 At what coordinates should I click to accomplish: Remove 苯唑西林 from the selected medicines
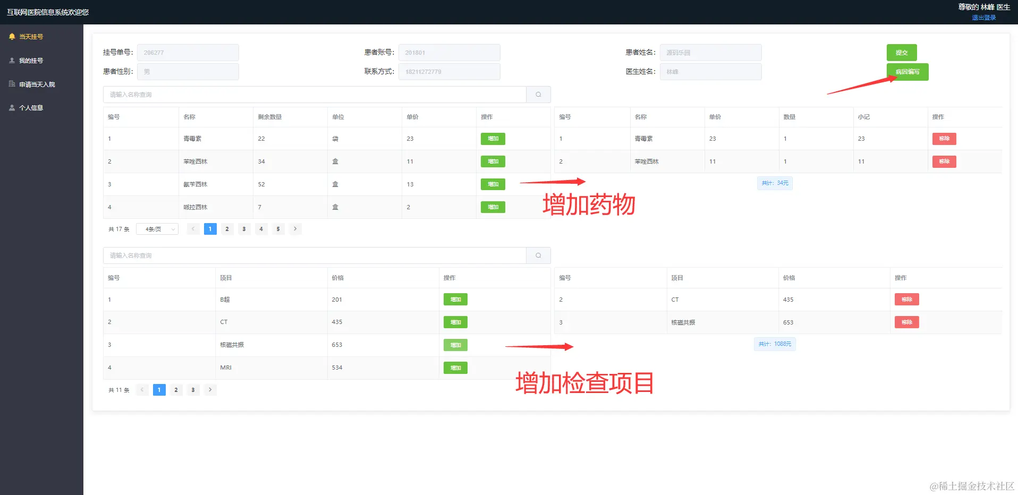pyautogui.click(x=944, y=161)
